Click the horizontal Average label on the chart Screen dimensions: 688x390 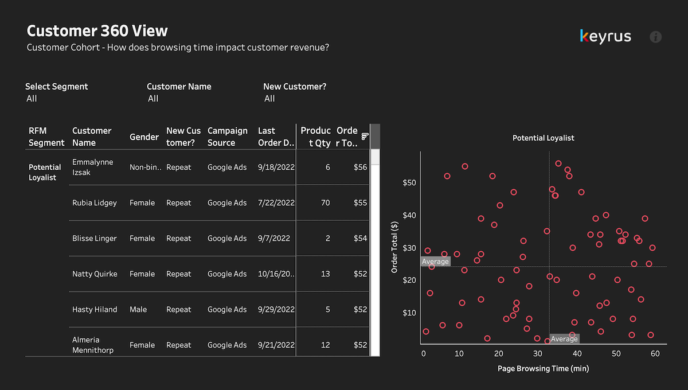click(435, 262)
